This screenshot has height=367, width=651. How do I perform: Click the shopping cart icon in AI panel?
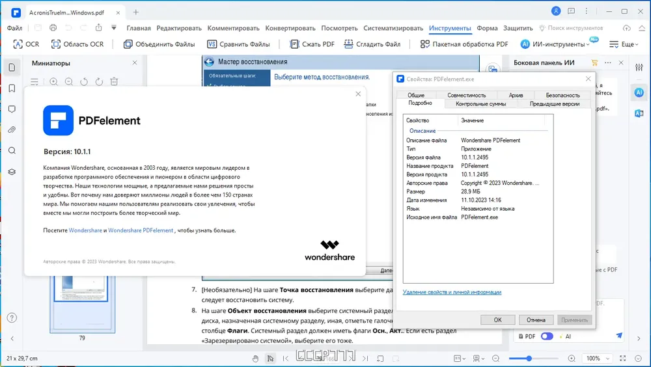click(x=594, y=62)
